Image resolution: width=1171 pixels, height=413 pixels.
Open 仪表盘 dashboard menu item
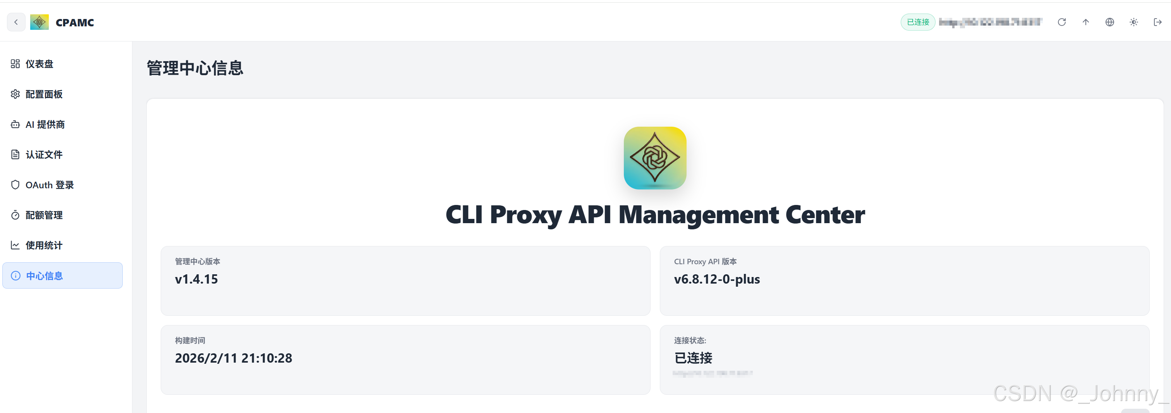pyautogui.click(x=63, y=64)
